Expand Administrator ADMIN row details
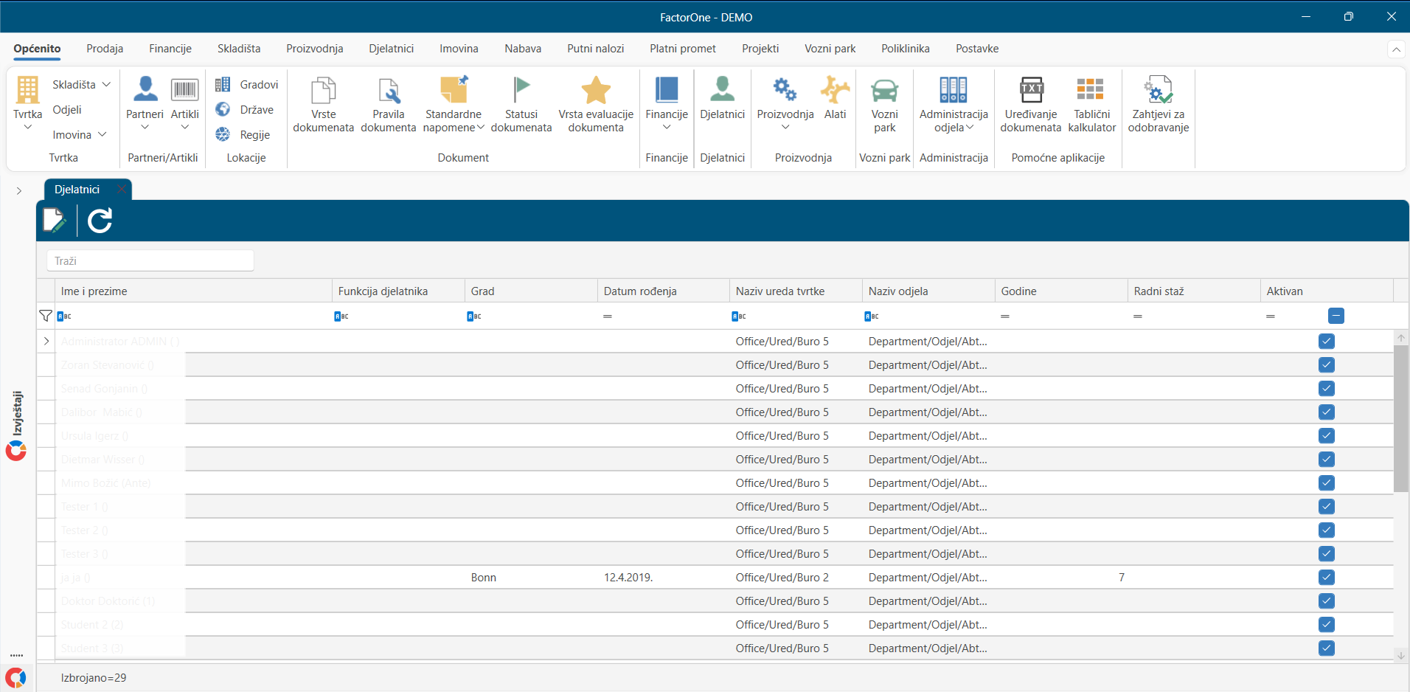This screenshot has height=692, width=1410. 46,342
